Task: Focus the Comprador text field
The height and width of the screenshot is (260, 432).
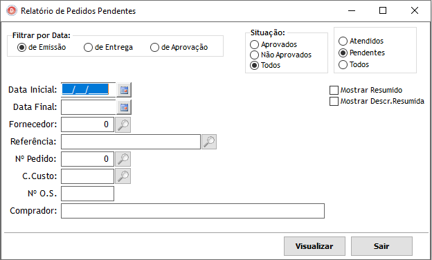Action: click(x=192, y=211)
